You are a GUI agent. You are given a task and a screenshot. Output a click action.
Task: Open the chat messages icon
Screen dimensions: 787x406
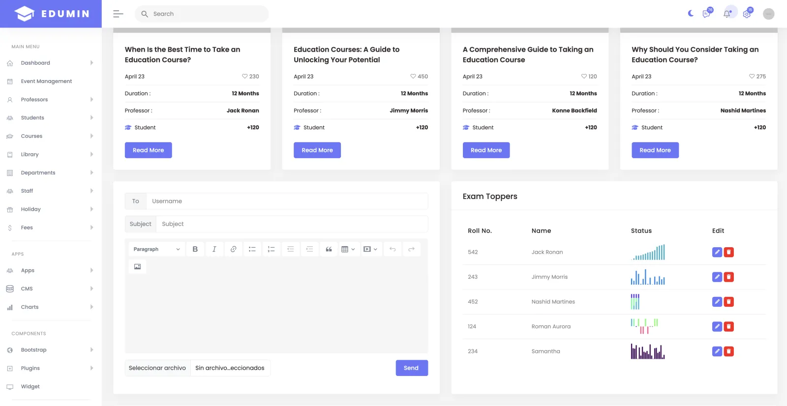(x=707, y=14)
